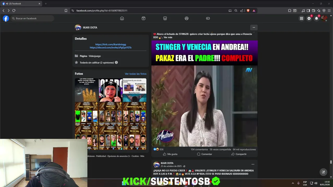Open the browser hamburger main menu

click(329, 11)
